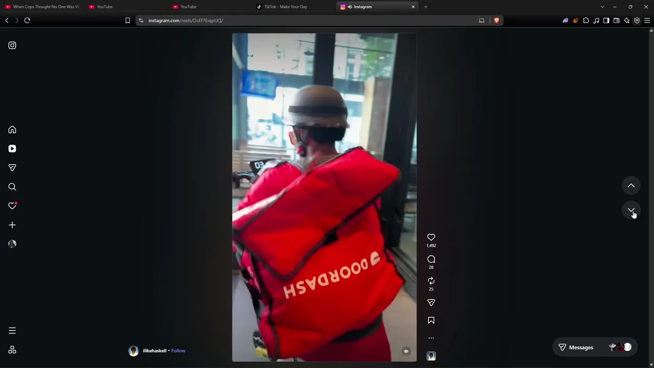
Task: Open Instagram Search
Action: [x=12, y=187]
